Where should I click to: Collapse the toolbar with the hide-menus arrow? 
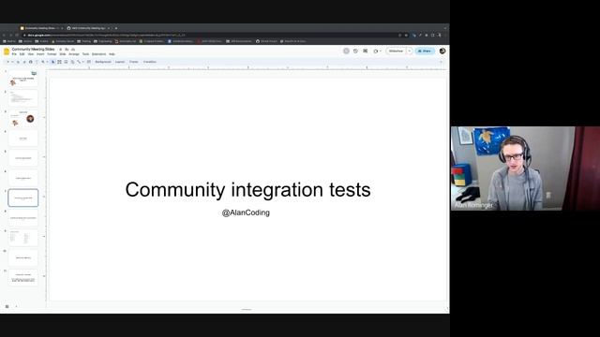coord(441,62)
